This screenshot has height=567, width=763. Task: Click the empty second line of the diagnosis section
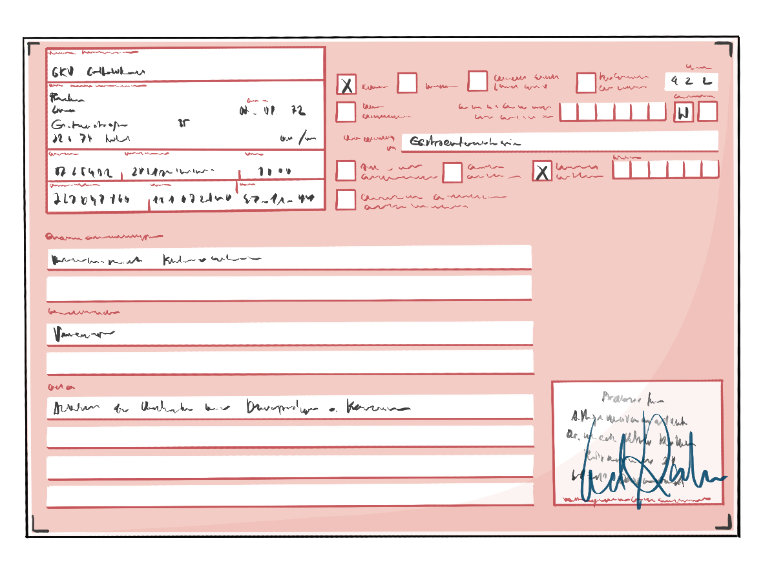289,288
